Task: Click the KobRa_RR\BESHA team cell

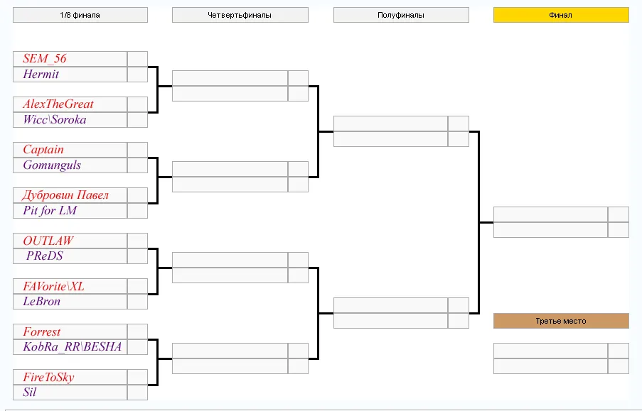Action: click(73, 347)
